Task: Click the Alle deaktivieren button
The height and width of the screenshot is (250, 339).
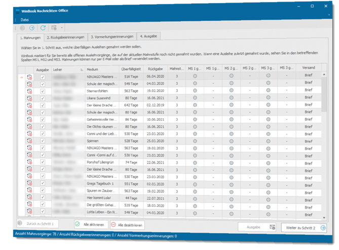Action: (x=127, y=225)
